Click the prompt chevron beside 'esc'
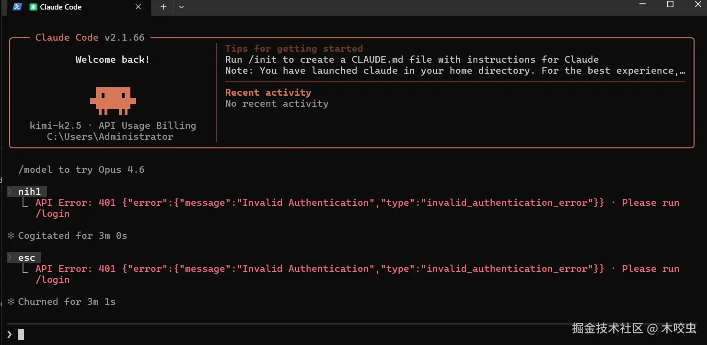Image resolution: width=707 pixels, height=345 pixels. pyautogui.click(x=10, y=257)
